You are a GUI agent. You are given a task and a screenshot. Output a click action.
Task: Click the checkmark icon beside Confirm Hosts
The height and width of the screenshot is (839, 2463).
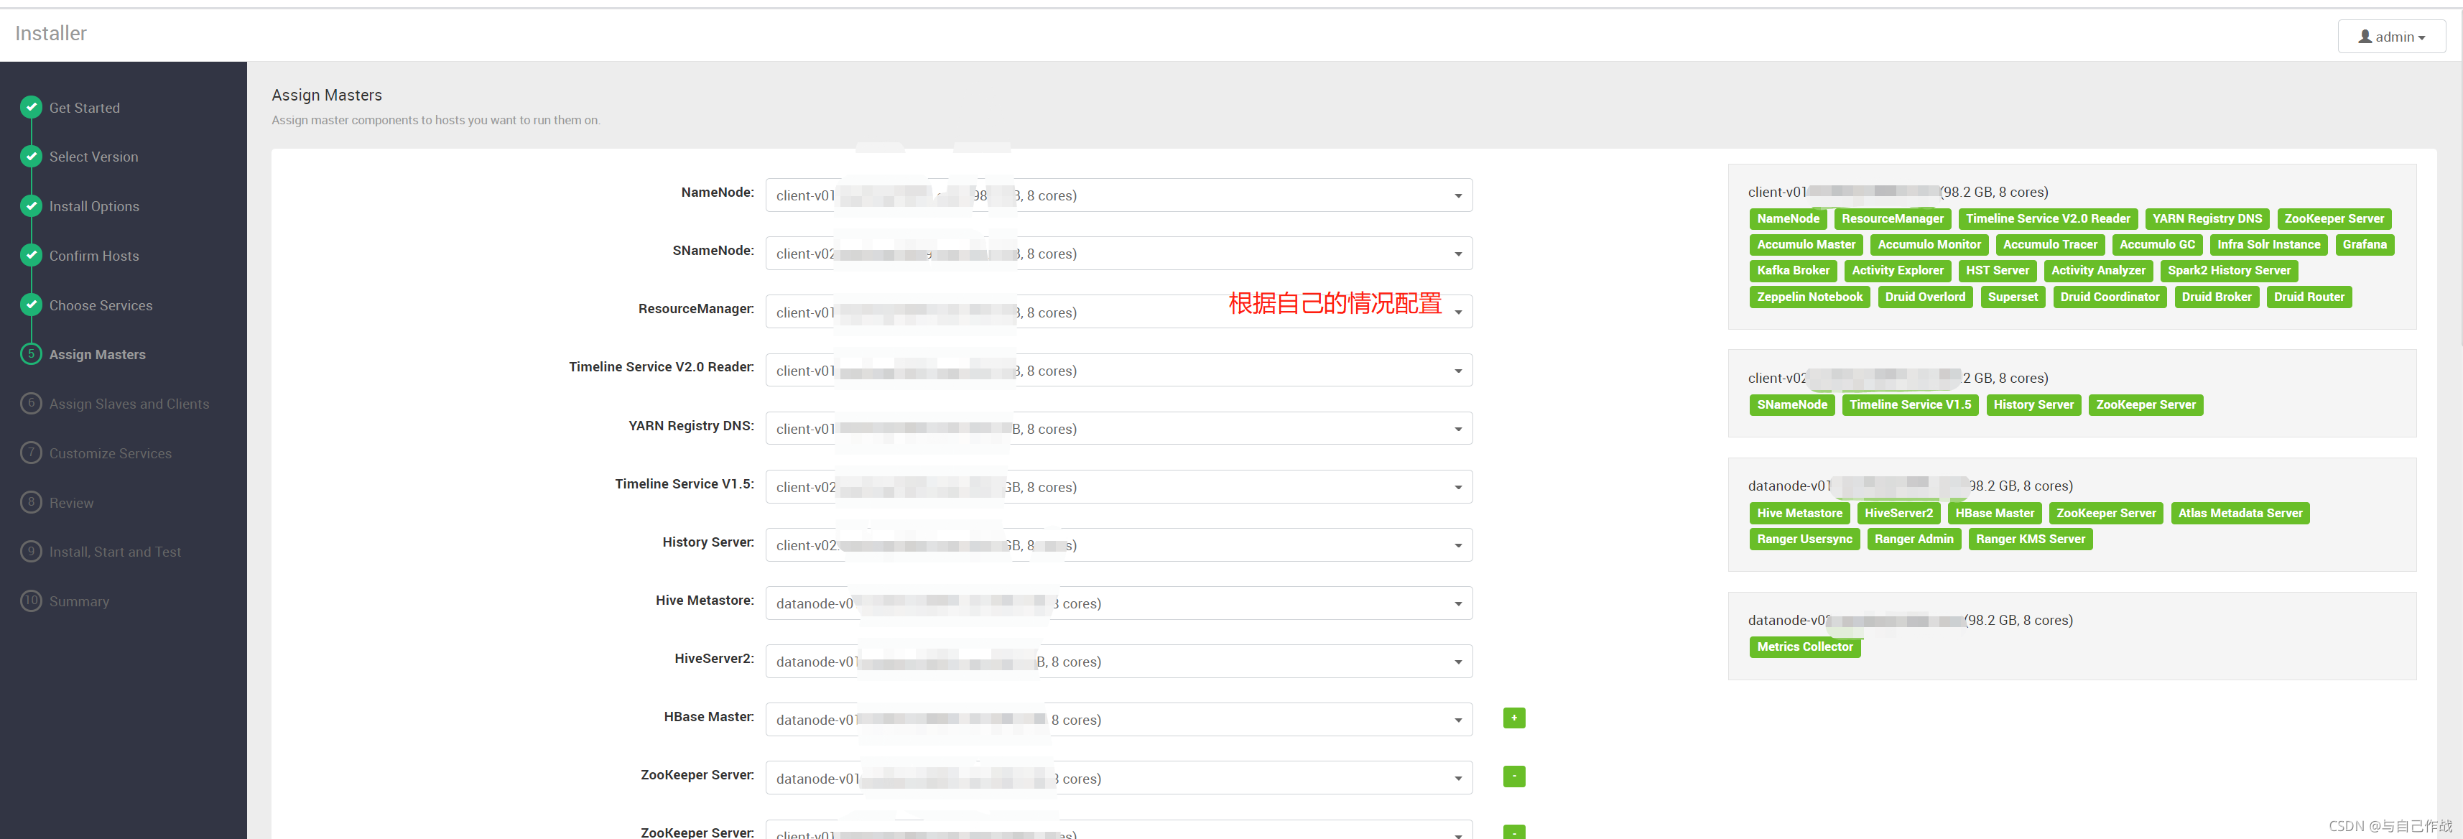tap(32, 256)
